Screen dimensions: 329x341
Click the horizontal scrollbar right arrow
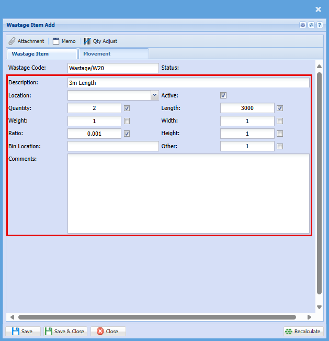pos(309,317)
